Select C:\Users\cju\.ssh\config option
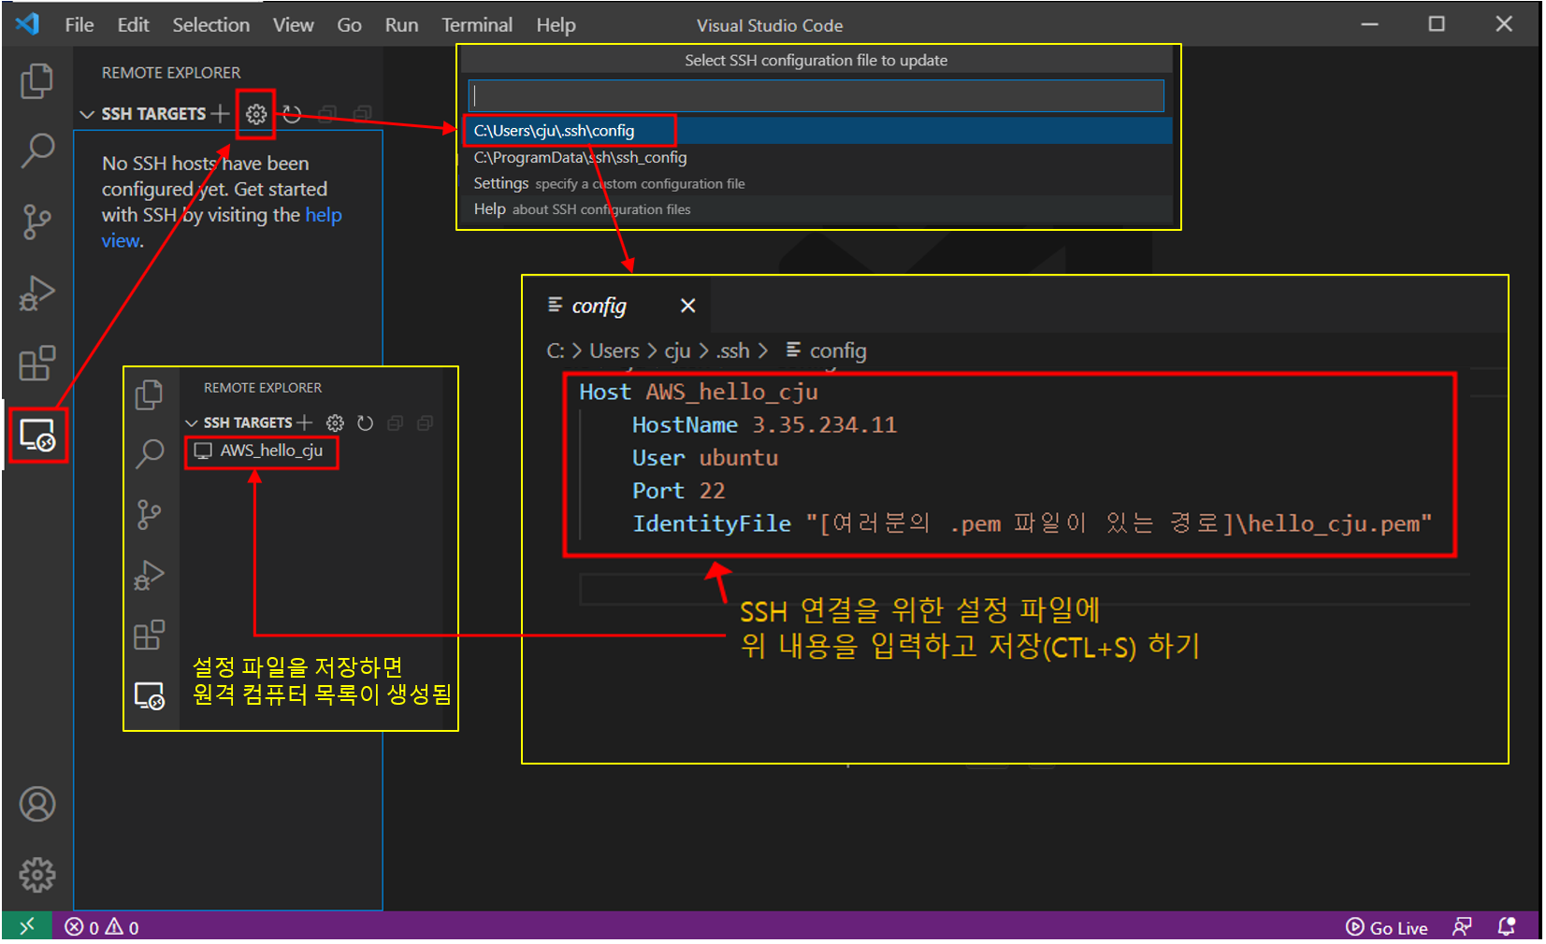 point(816,131)
